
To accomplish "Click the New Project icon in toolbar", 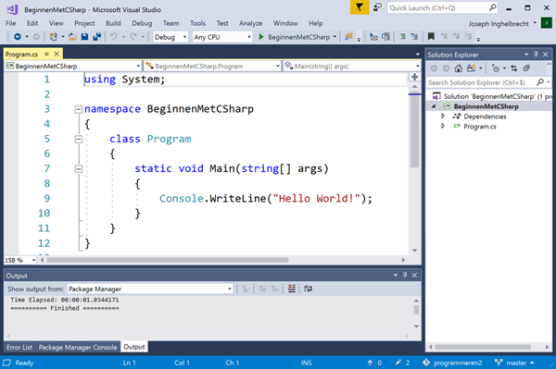I will (x=54, y=36).
